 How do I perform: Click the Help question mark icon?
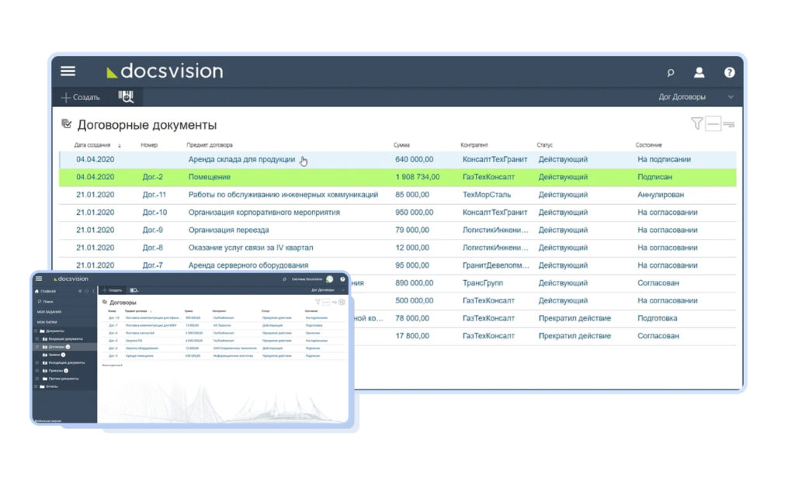(728, 73)
